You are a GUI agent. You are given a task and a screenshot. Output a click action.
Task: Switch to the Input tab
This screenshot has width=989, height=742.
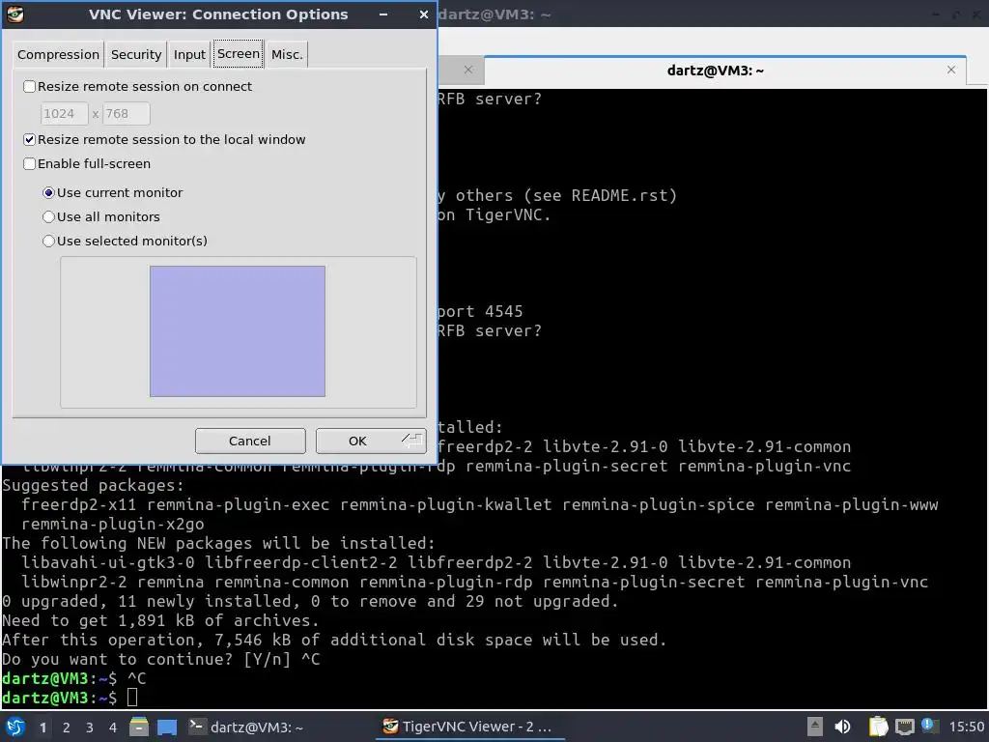189,54
